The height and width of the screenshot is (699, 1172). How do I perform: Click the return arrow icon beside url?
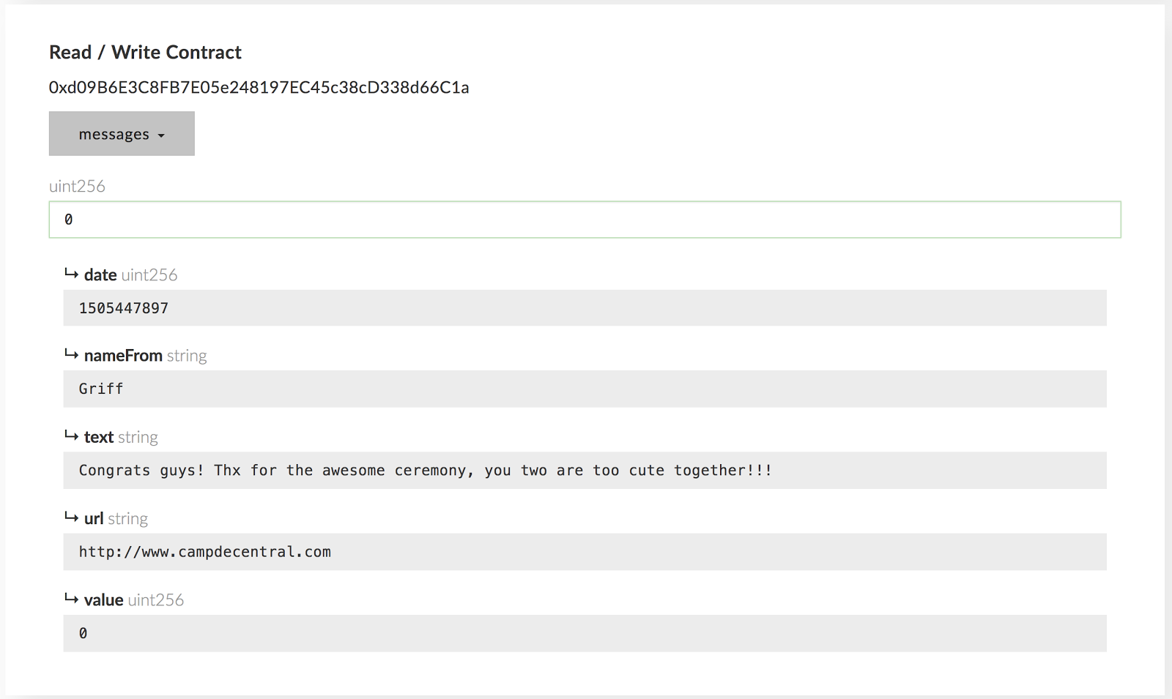point(71,517)
